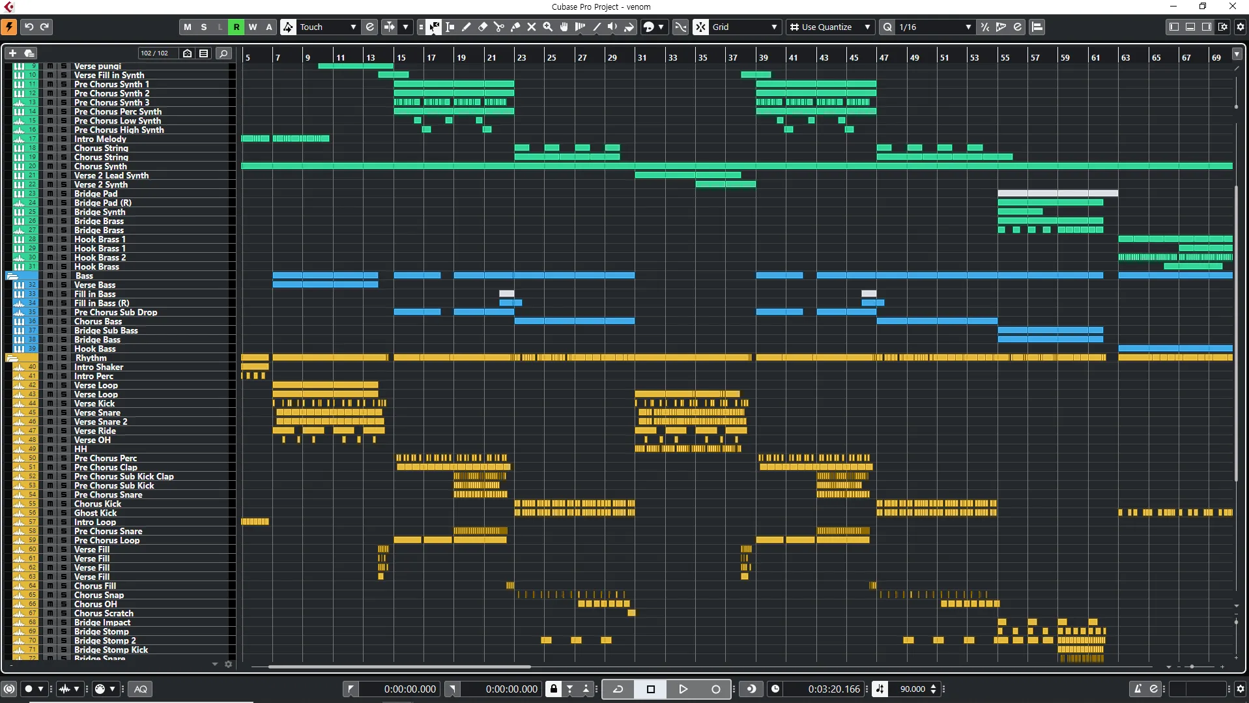This screenshot has height=703, width=1249.
Task: Open the track search magnifier
Action: pyautogui.click(x=223, y=53)
